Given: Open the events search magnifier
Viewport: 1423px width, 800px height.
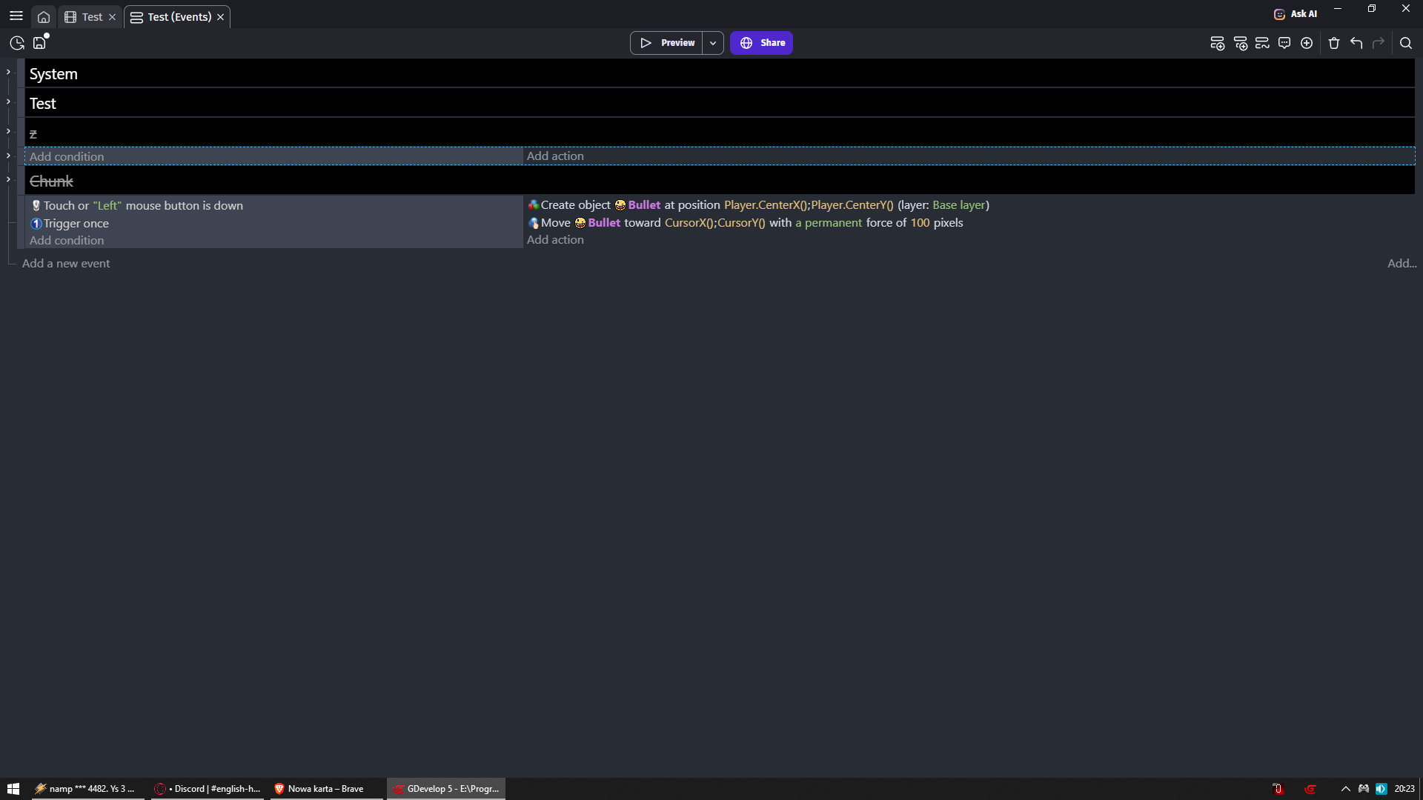Looking at the screenshot, I should [1406, 43].
